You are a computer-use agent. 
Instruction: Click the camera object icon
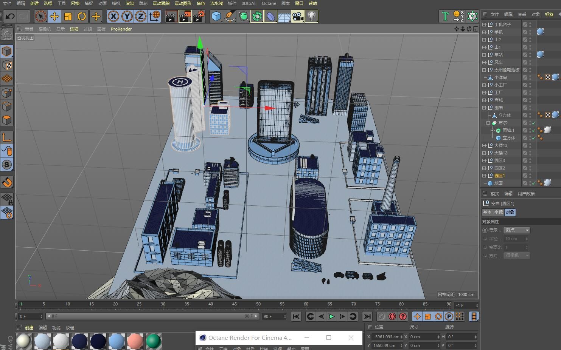pyautogui.click(x=298, y=16)
